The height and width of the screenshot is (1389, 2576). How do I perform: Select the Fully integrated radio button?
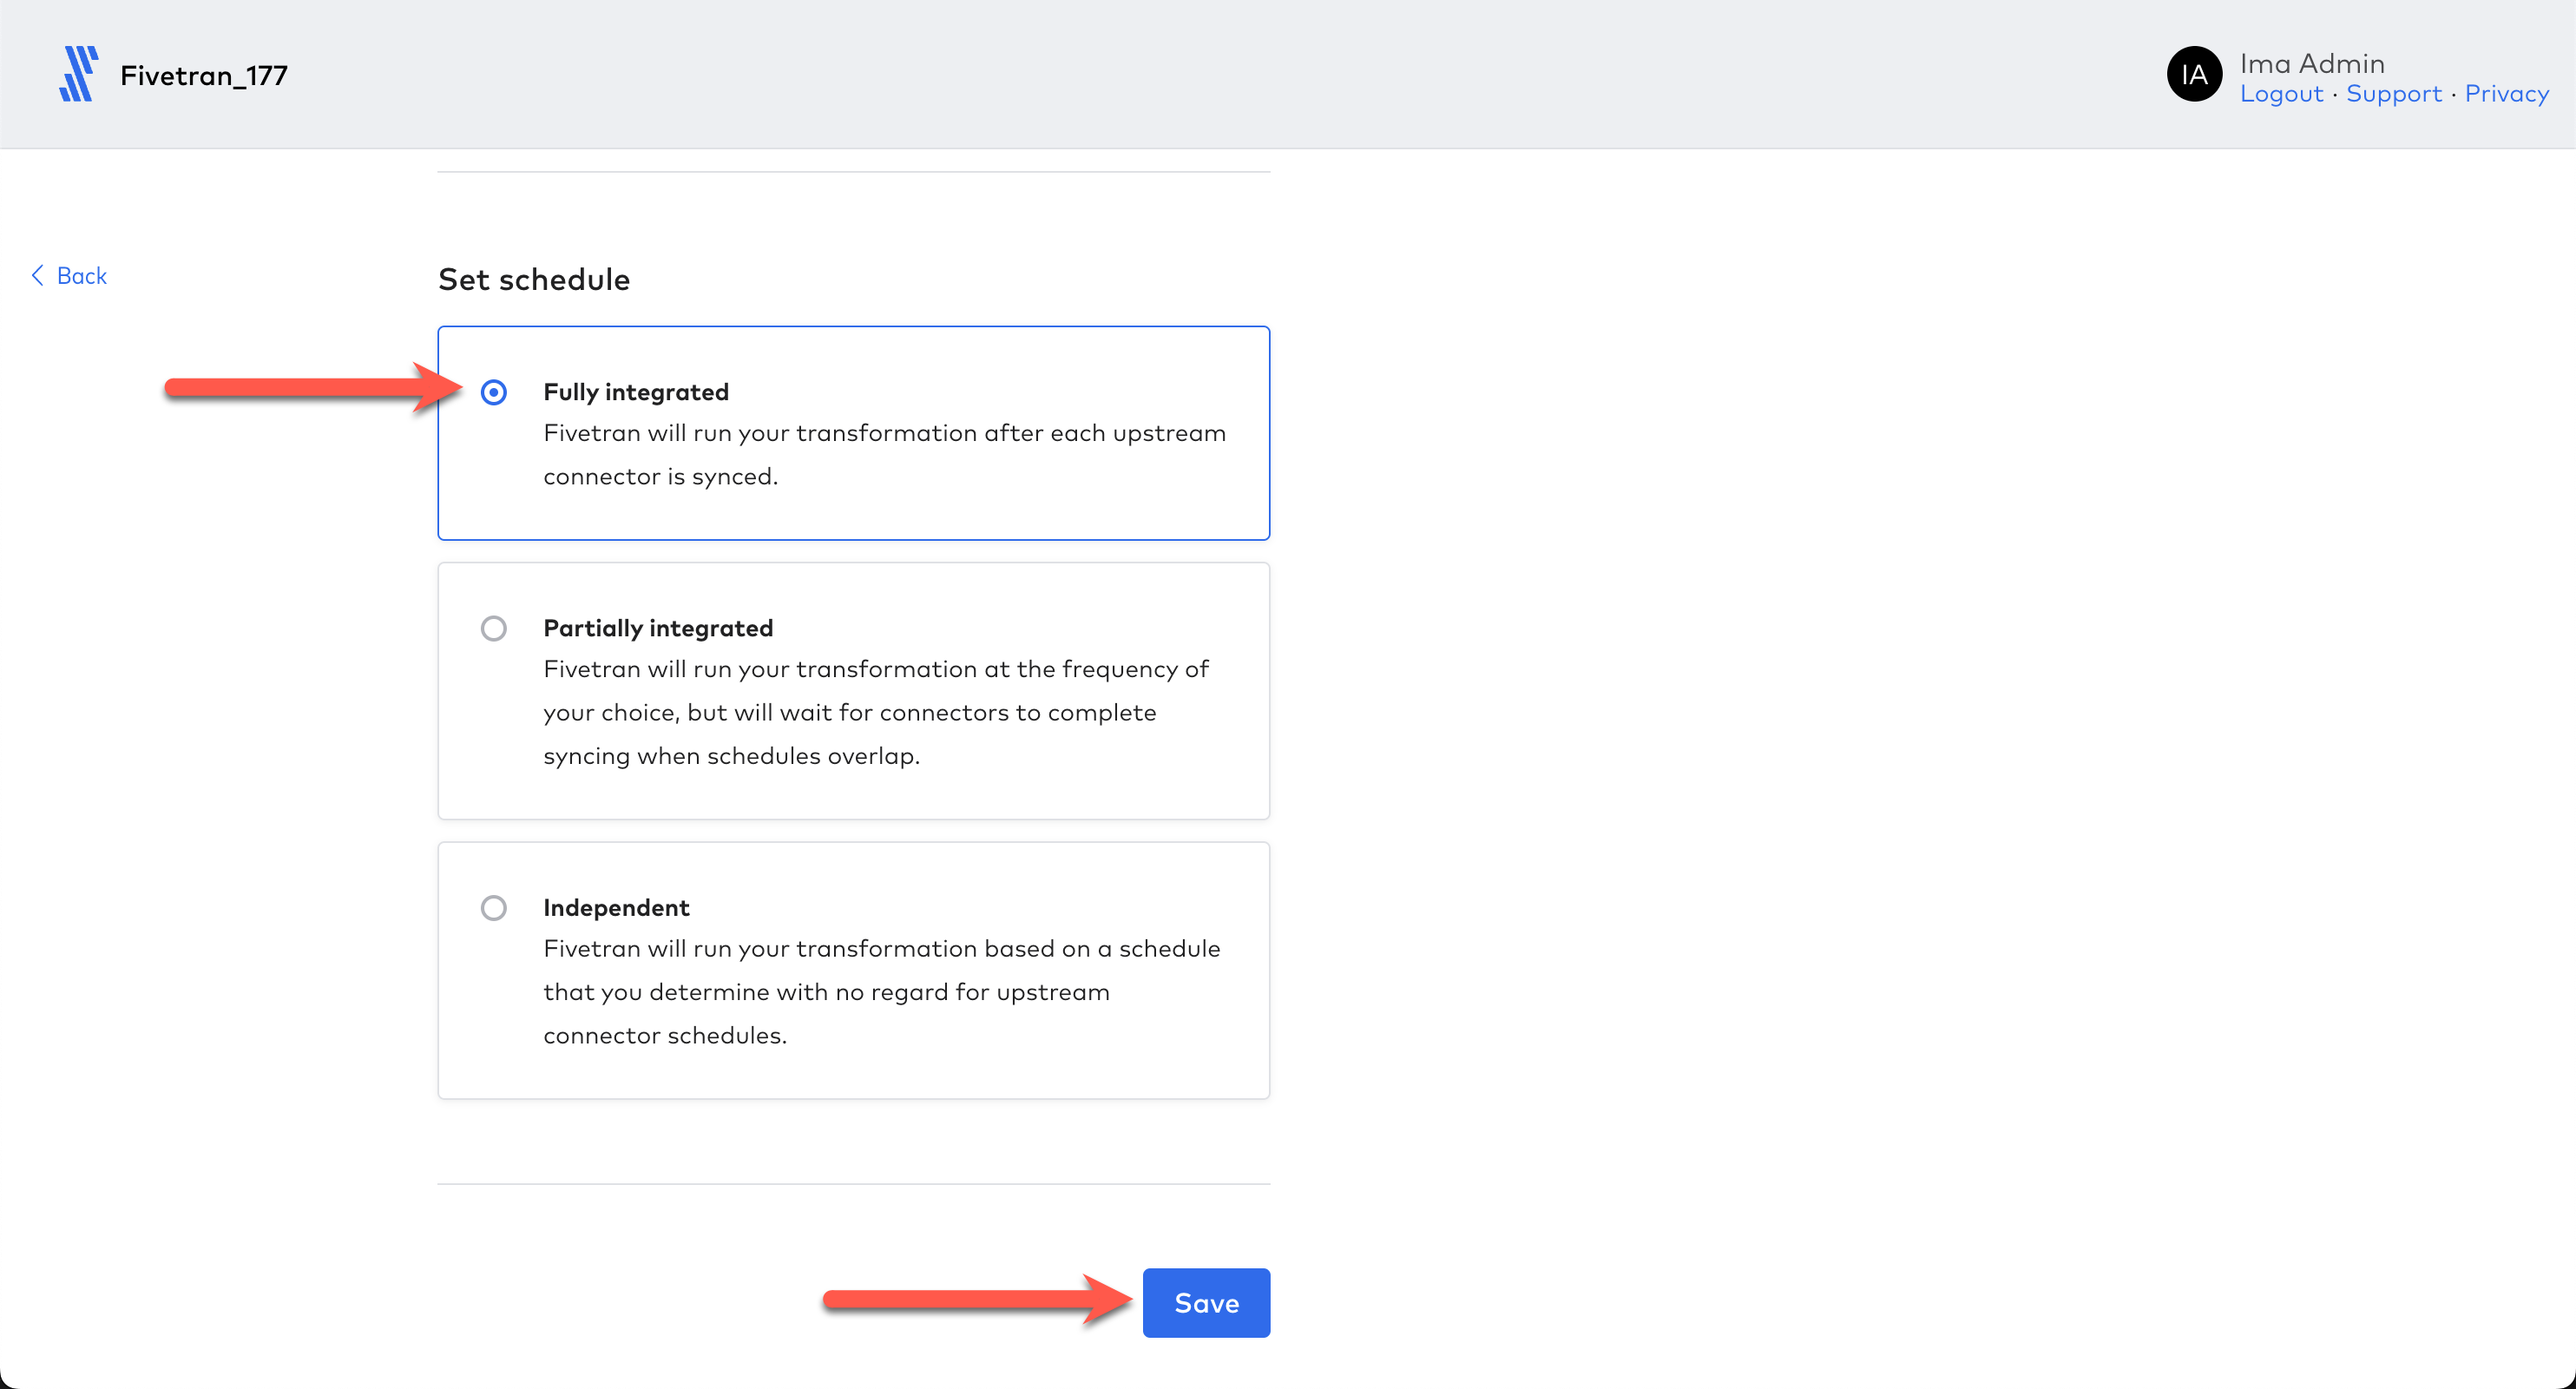pos(493,392)
